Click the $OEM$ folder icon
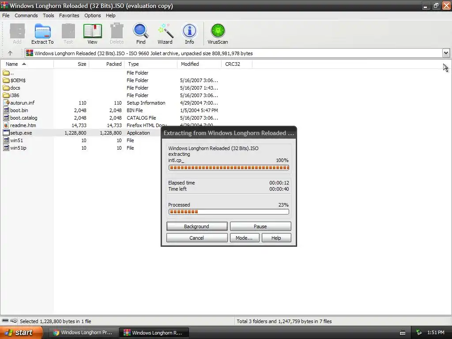The width and height of the screenshot is (452, 339). [6, 80]
